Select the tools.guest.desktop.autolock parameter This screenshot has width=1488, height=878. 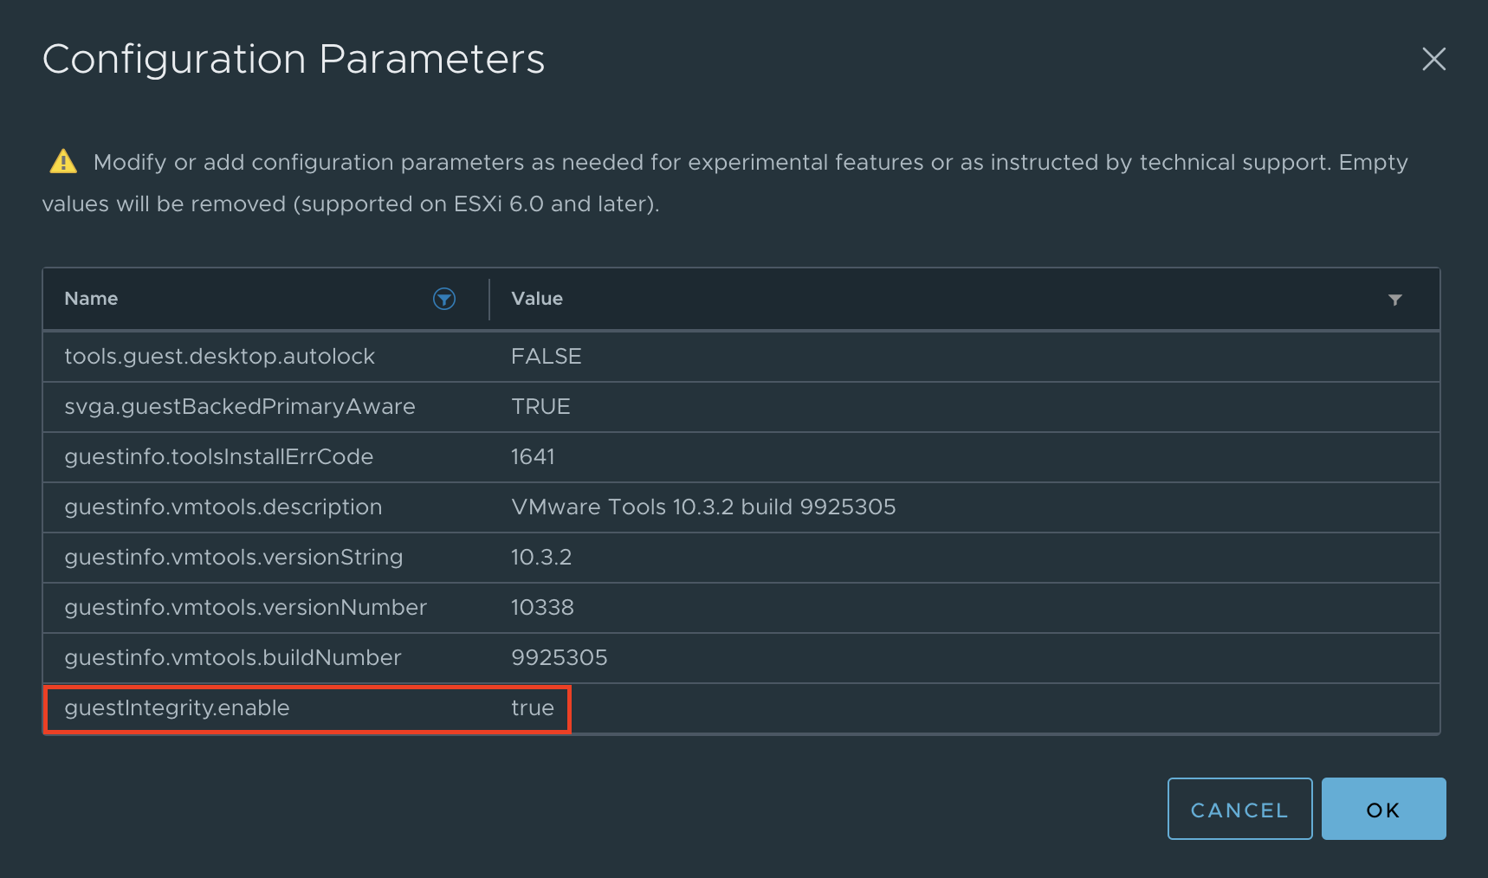point(219,357)
